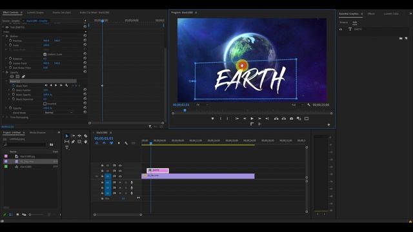Toggle track output eye for EARTH track
Image resolution: width=413 pixels, height=232 pixels.
(120, 171)
